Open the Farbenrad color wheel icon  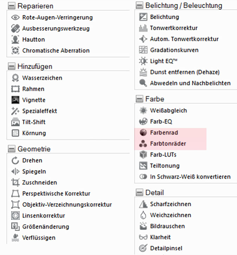pos(143,133)
